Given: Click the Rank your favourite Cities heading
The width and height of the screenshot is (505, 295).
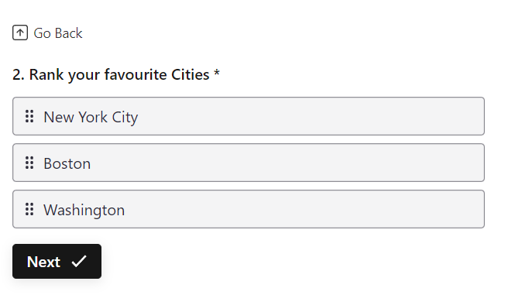Looking at the screenshot, I should point(116,74).
